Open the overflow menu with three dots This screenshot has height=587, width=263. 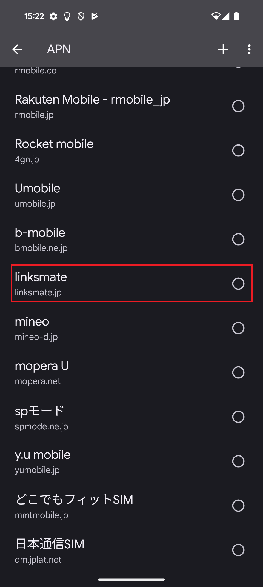249,49
